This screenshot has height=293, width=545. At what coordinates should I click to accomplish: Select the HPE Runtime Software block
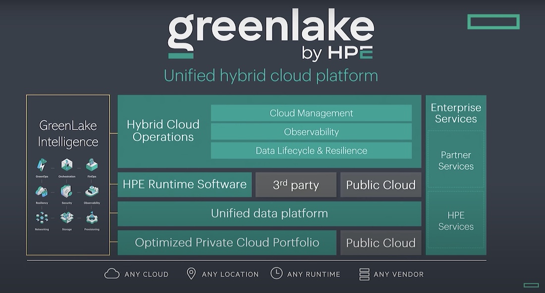point(184,185)
